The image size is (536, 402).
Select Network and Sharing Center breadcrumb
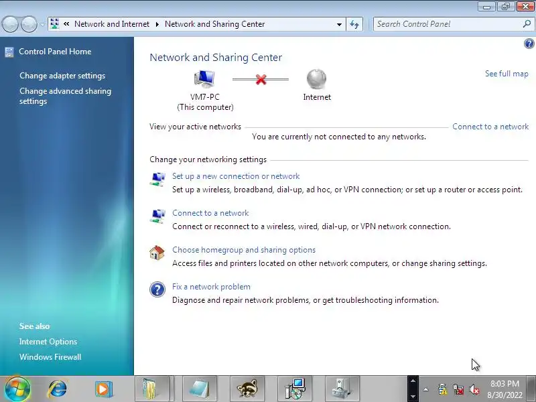pyautogui.click(x=214, y=24)
